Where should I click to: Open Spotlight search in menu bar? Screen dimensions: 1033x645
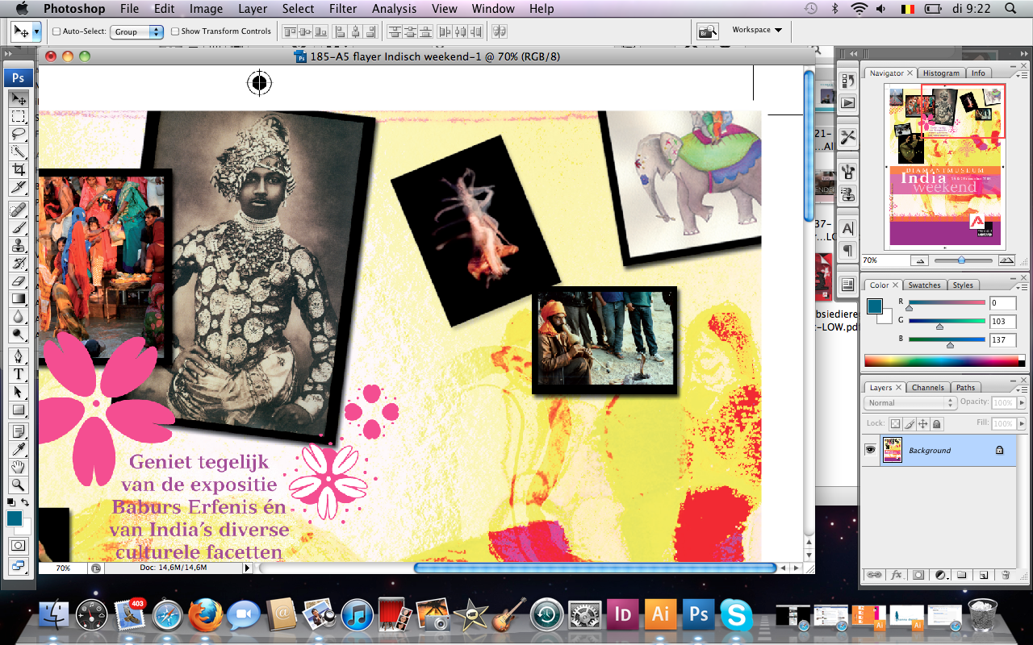pyautogui.click(x=1010, y=9)
